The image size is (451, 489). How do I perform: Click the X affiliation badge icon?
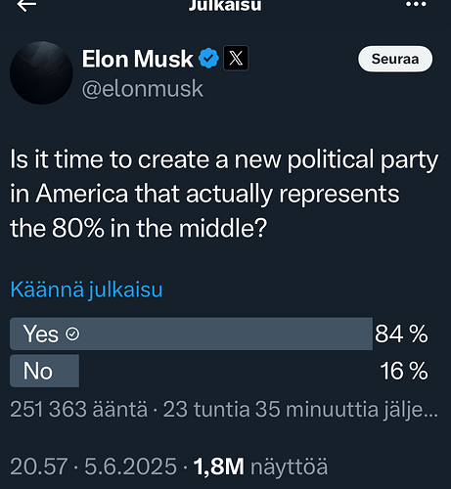click(x=236, y=59)
